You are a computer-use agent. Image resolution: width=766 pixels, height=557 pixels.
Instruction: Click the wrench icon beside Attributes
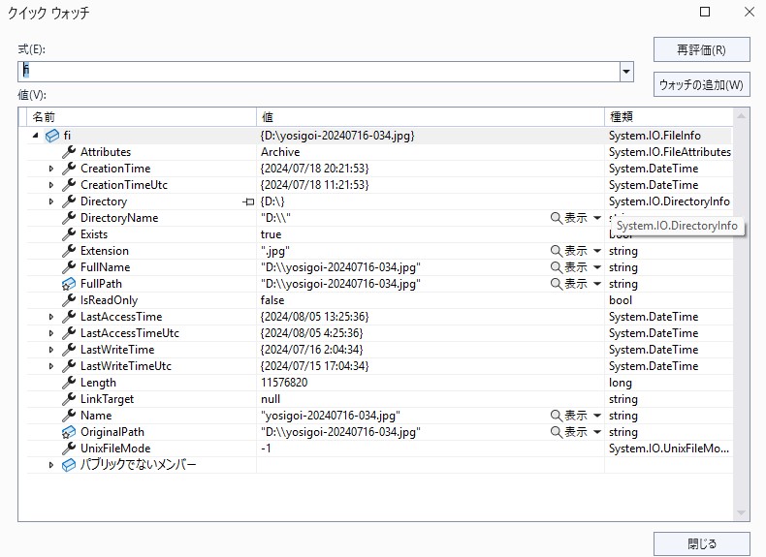[x=69, y=152]
